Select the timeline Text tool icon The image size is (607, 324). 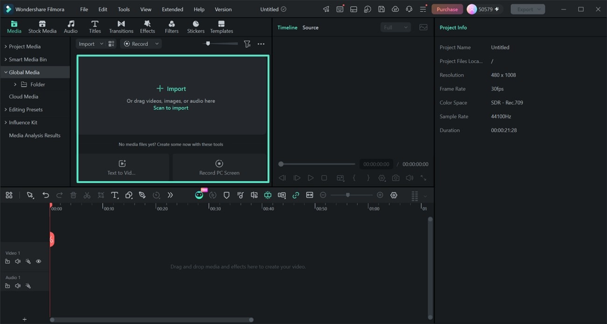(114, 195)
